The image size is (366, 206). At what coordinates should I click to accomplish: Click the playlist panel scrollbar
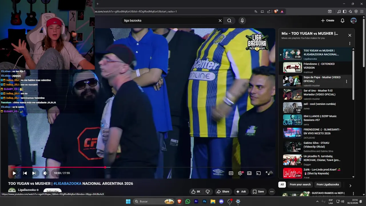point(353,75)
